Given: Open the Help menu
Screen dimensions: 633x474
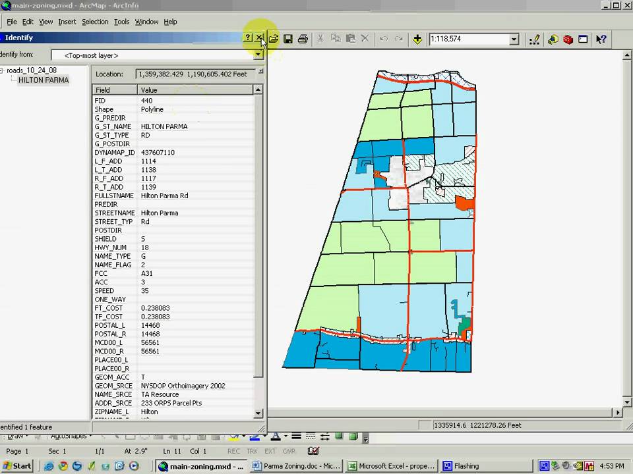Looking at the screenshot, I should [x=170, y=22].
